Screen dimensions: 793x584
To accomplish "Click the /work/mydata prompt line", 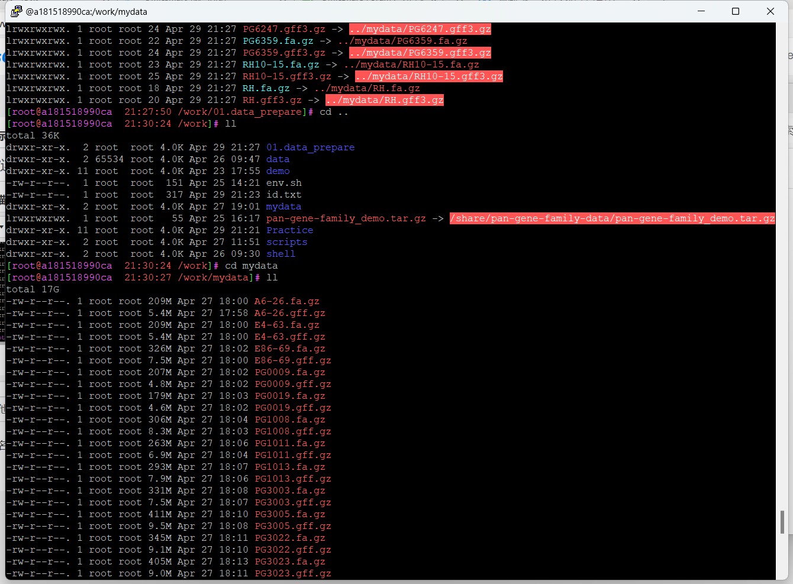I will pos(142,278).
